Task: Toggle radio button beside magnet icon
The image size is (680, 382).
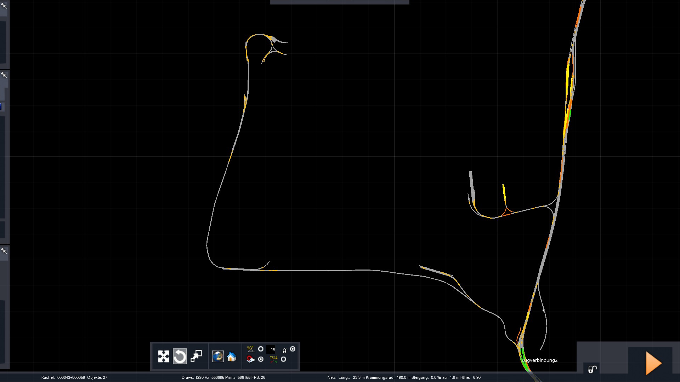Action: point(261,359)
